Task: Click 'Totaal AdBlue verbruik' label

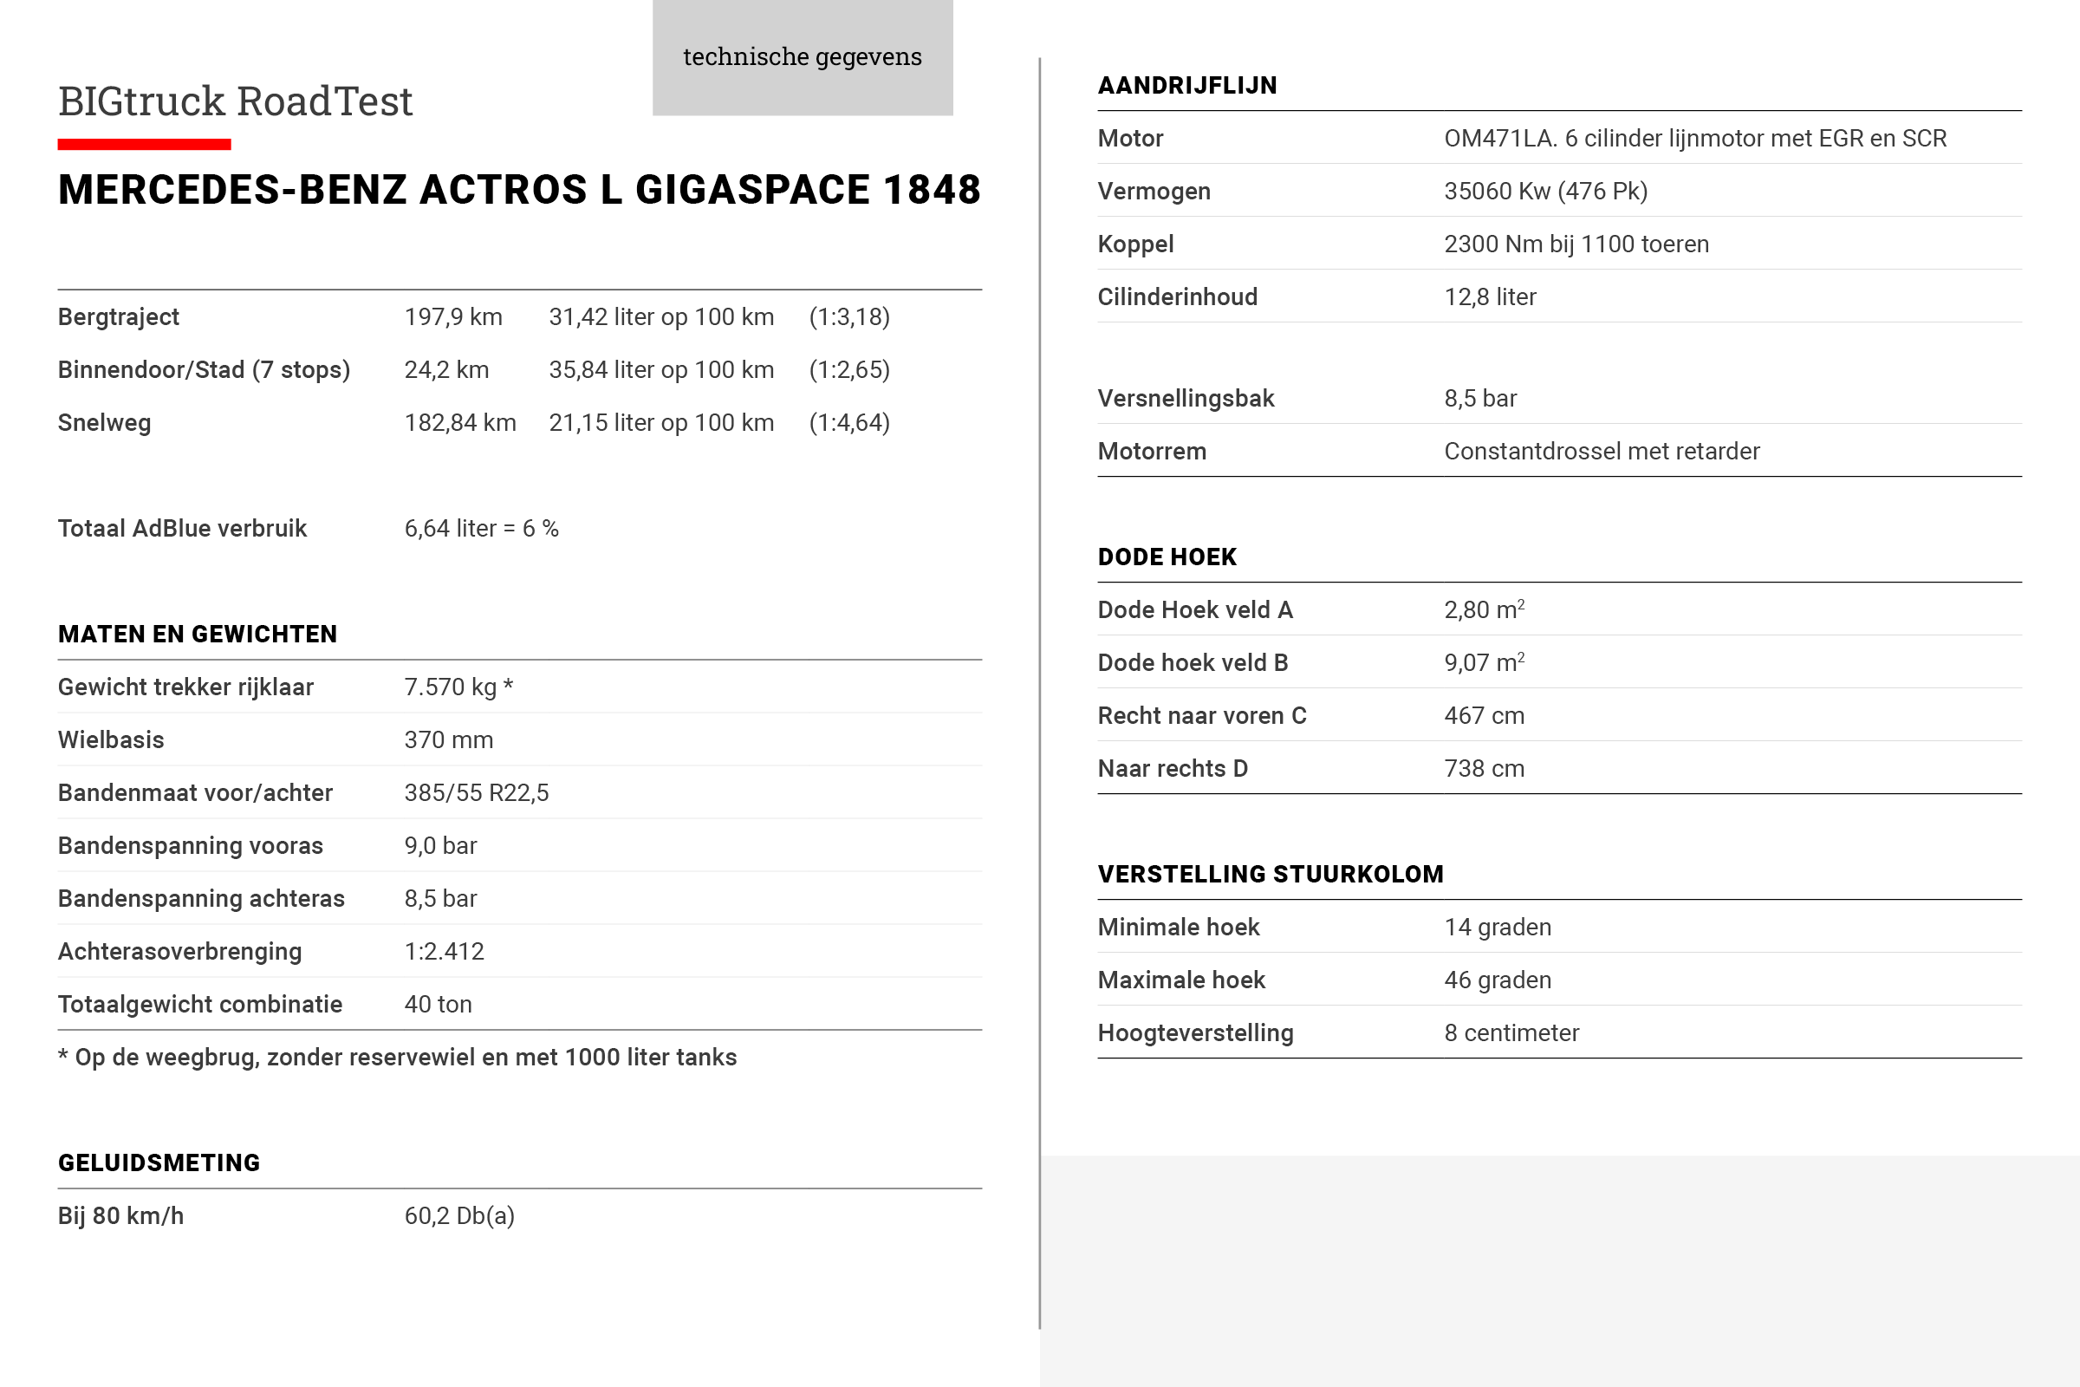Action: [x=182, y=528]
